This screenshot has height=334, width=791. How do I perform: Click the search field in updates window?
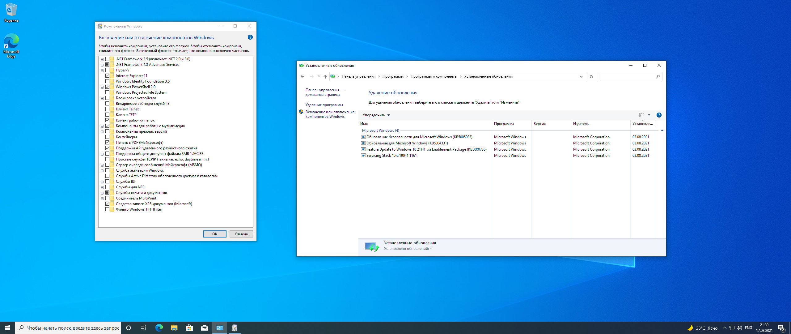click(627, 77)
